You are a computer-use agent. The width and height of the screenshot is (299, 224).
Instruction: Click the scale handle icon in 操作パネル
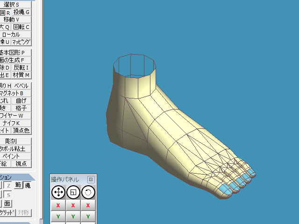click(x=73, y=192)
